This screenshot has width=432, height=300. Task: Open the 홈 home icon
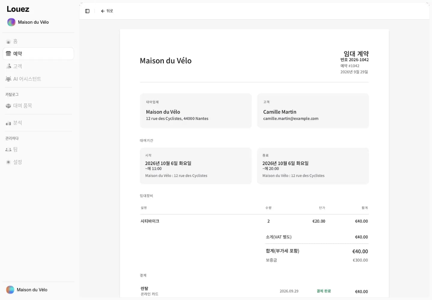pyautogui.click(x=8, y=41)
